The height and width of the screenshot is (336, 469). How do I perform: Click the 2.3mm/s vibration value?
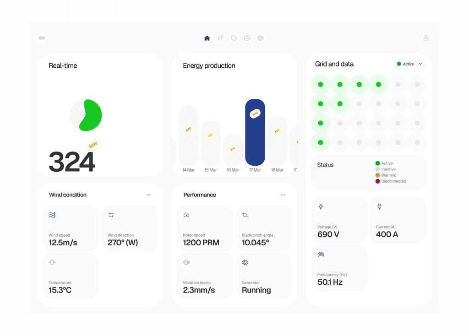[x=199, y=290]
